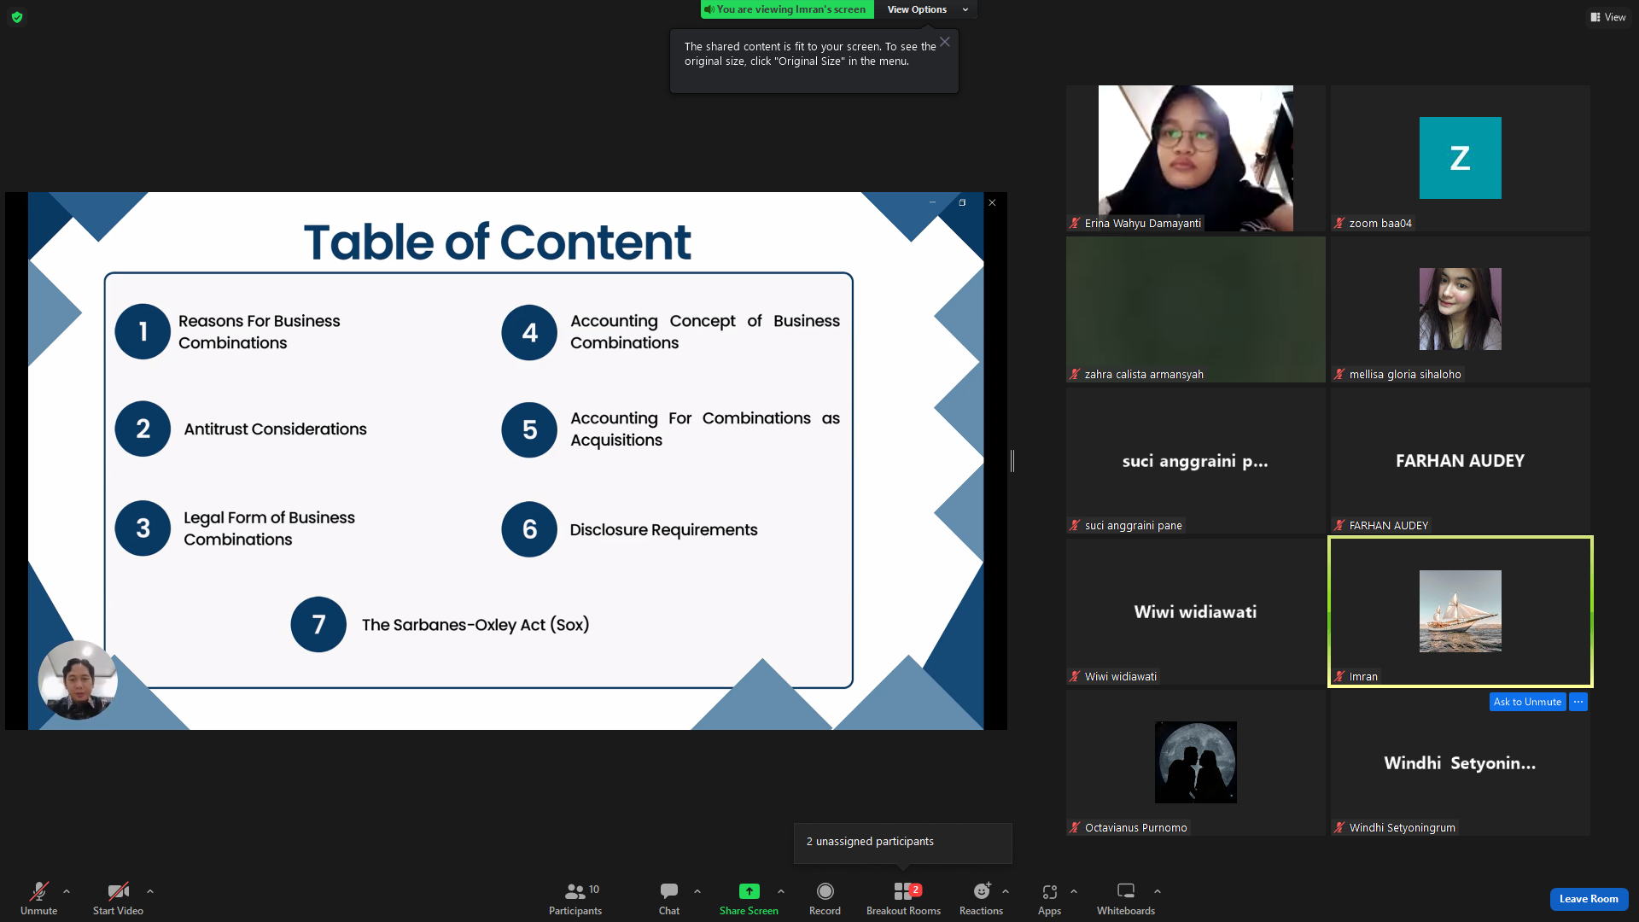Click 'You are viewing Imran's screen' banner
Image resolution: width=1639 pixels, height=922 pixels.
tap(787, 9)
